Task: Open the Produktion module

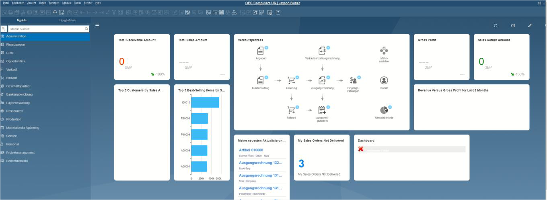Action: coord(45,119)
